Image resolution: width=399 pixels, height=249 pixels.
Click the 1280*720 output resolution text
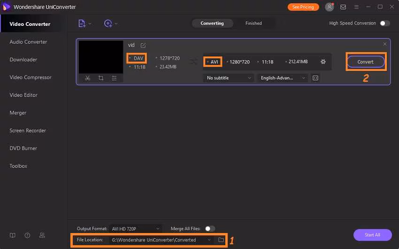pos(239,62)
